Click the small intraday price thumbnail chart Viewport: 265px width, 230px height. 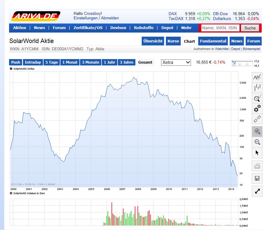pos(245,63)
